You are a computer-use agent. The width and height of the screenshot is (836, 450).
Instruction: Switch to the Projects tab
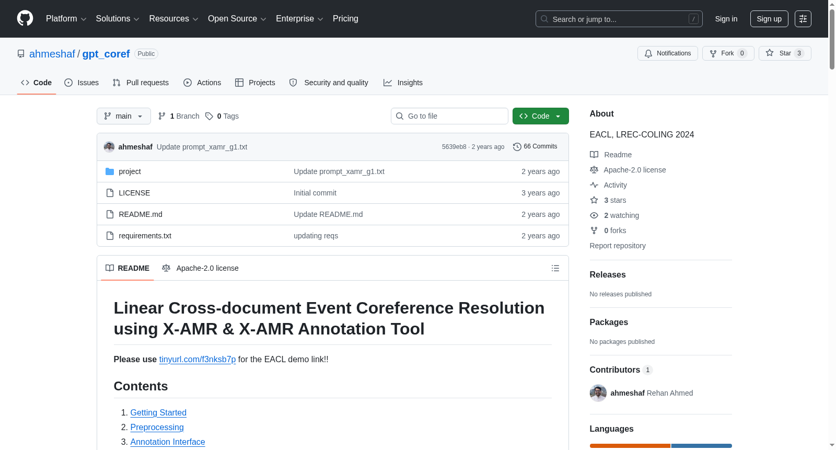click(255, 83)
